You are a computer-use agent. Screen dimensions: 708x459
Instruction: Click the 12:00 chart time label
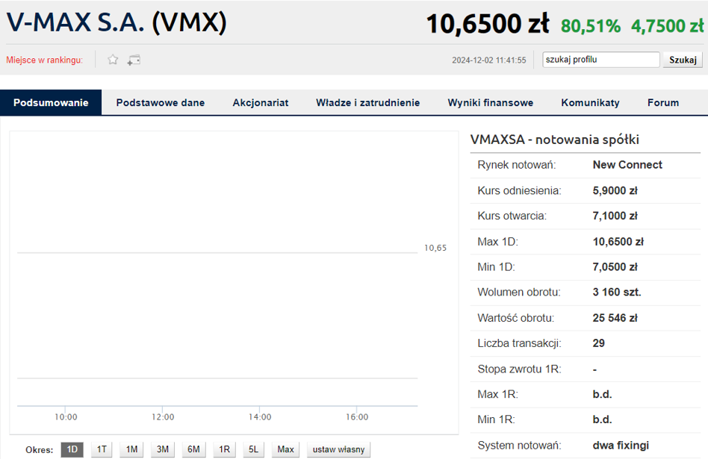[163, 417]
